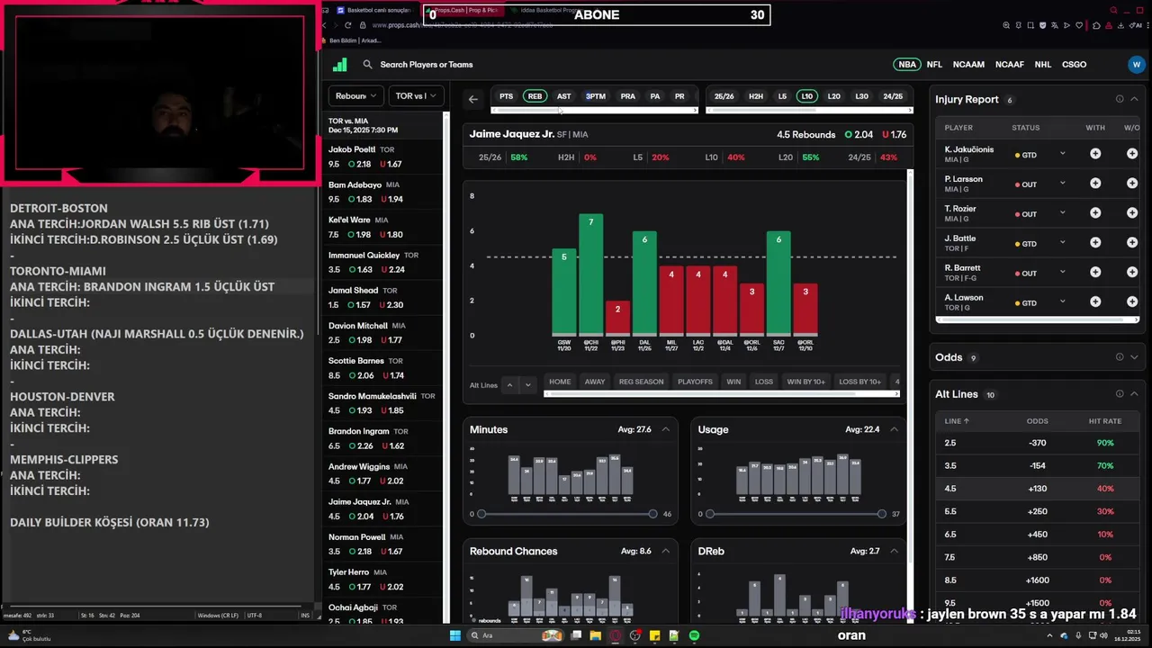Add K. Jakučionis to WITH filter
This screenshot has width=1152, height=648.
[x=1095, y=154]
